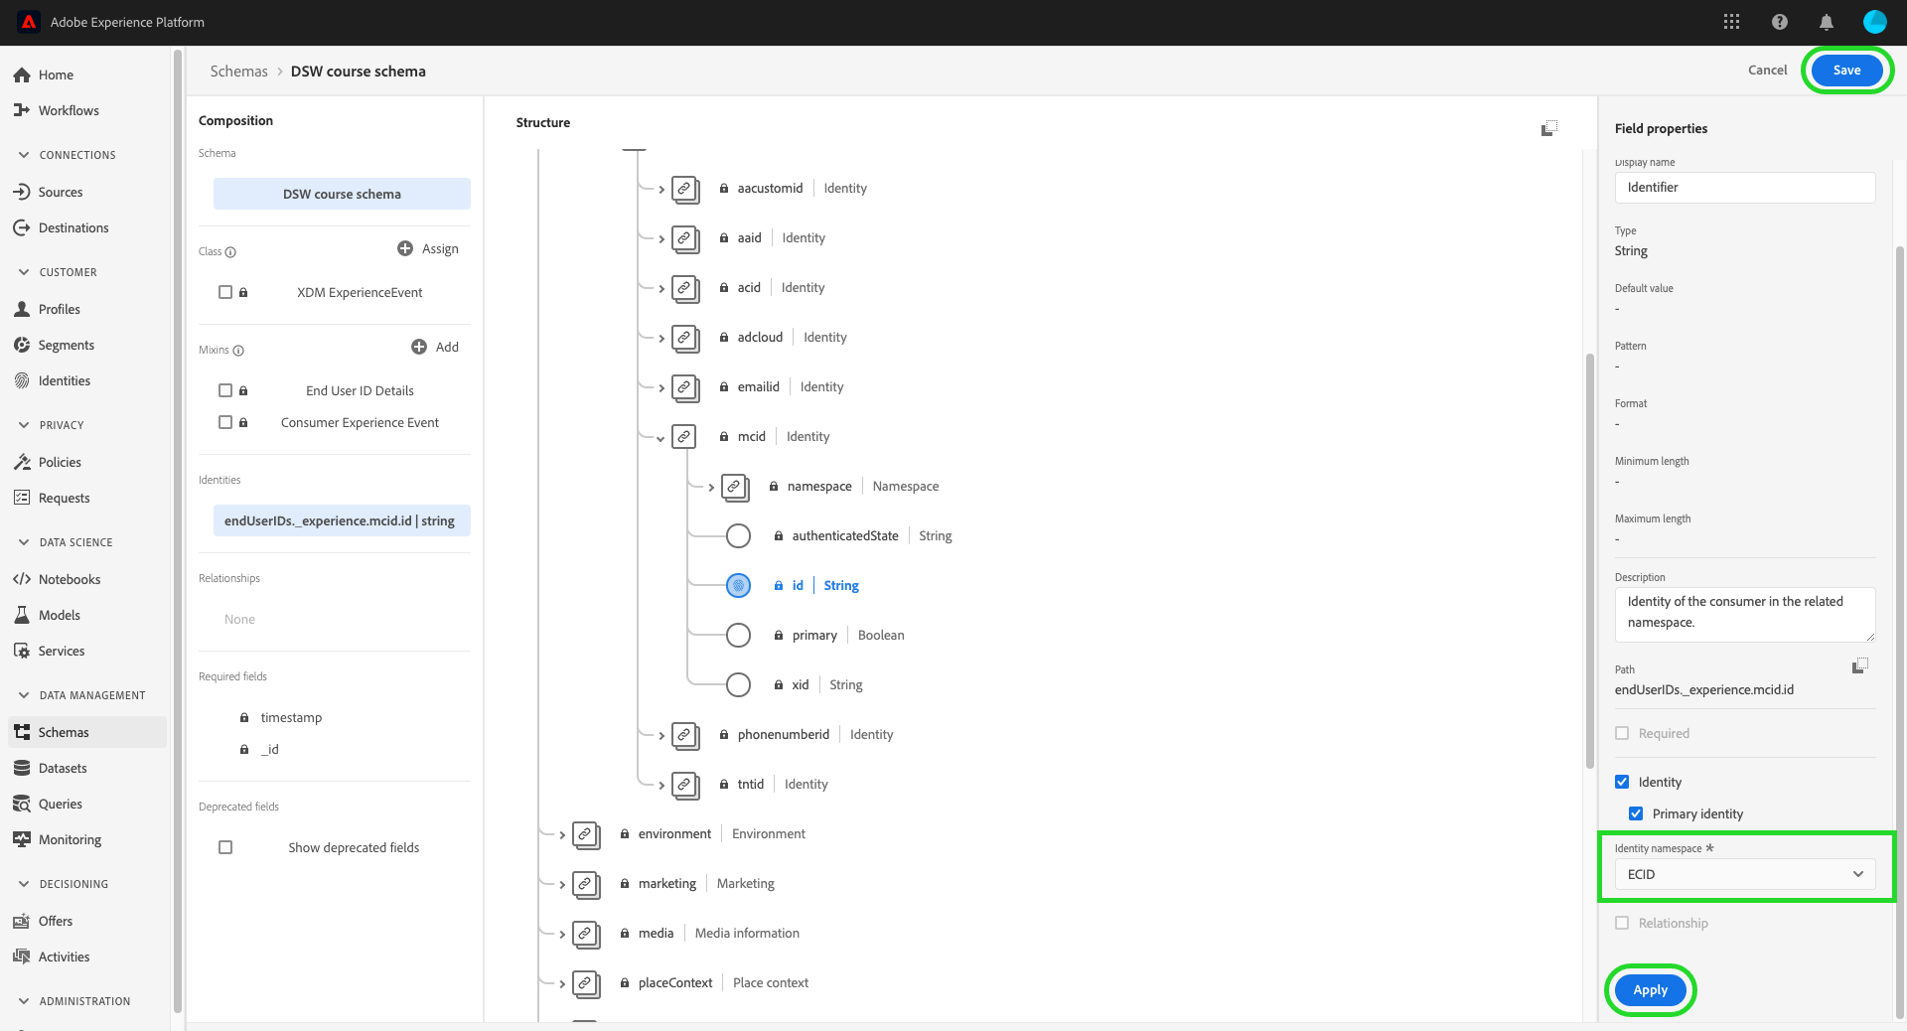Image resolution: width=1907 pixels, height=1031 pixels.
Task: Click the Models flask icon
Action: pos(22,615)
